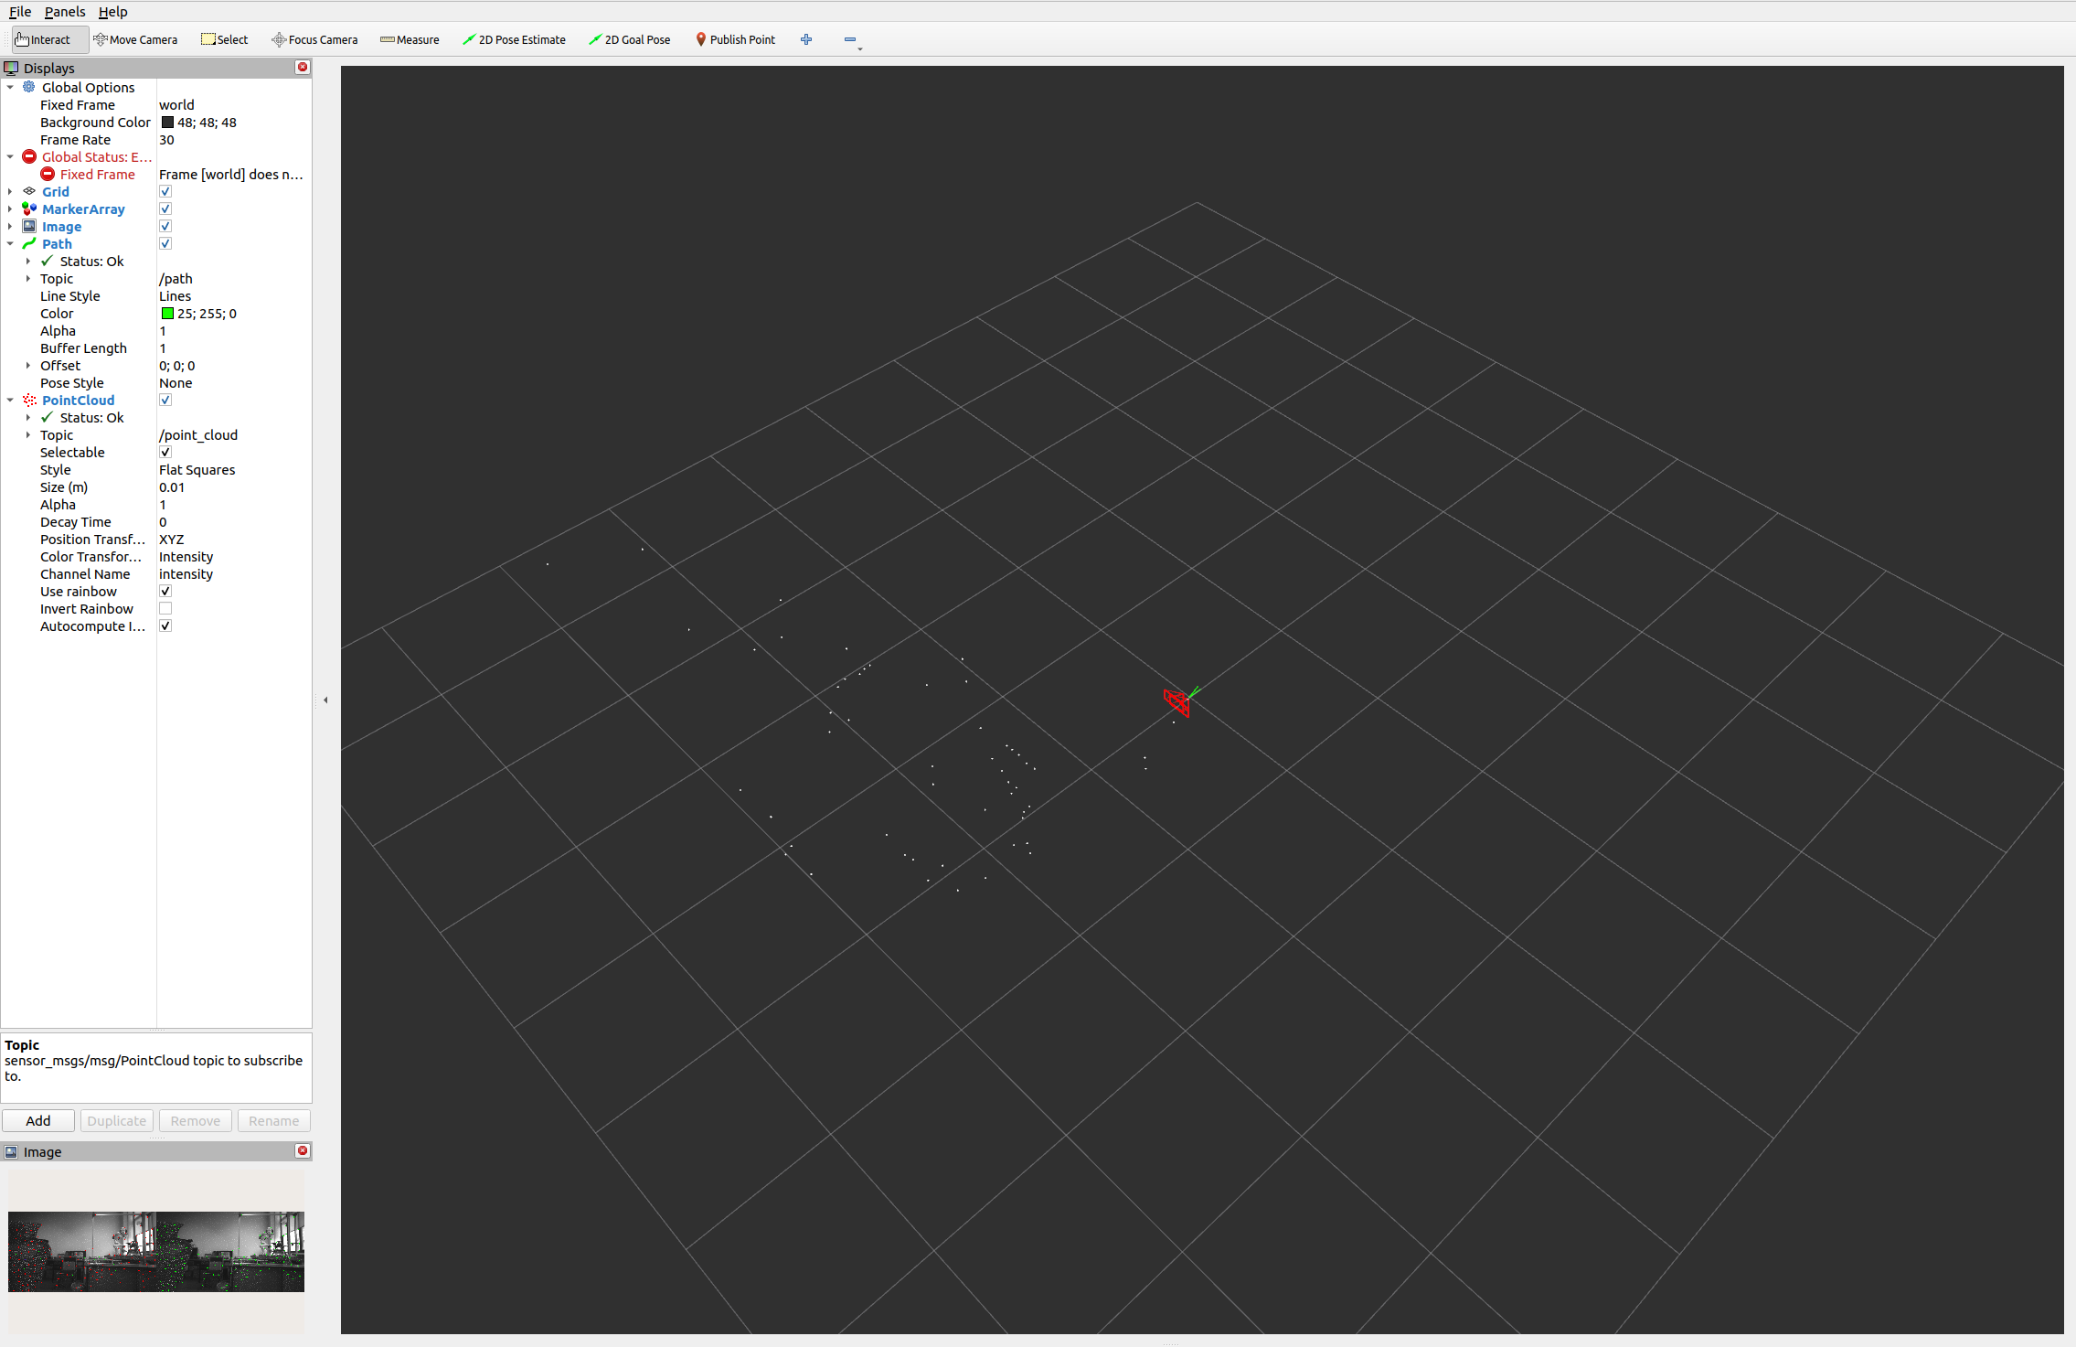
Task: Choose the Measure tool
Action: tap(410, 39)
